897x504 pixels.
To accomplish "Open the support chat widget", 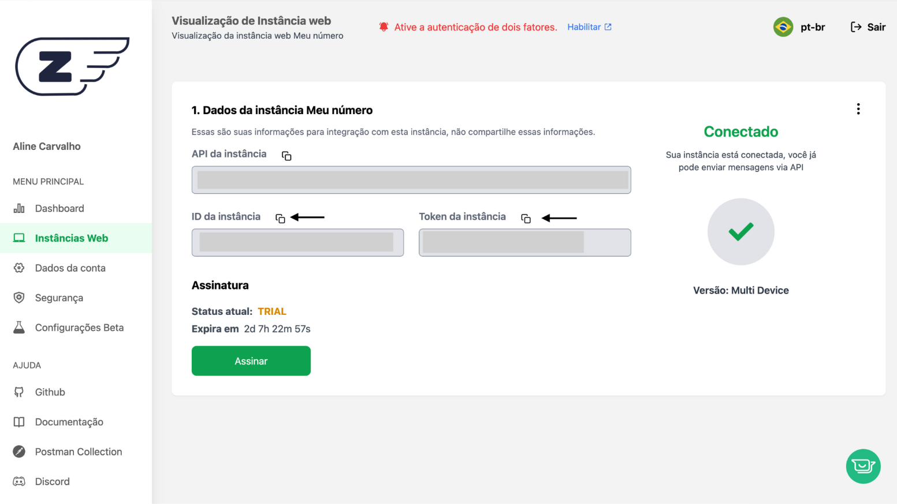I will click(x=863, y=466).
